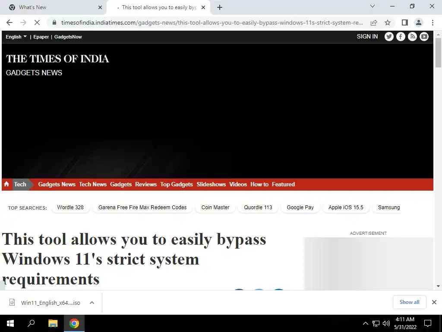The image size is (442, 332).
Task: Select Tech in the navigation bar
Action: tap(20, 184)
